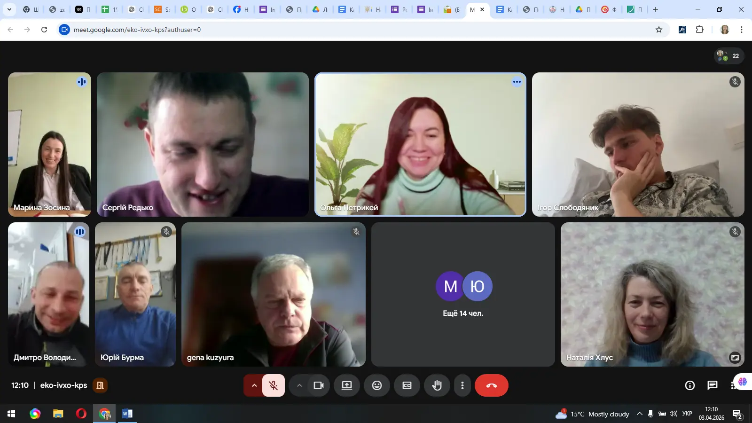Open the Chrome three-dot menu
Image resolution: width=752 pixels, height=423 pixels.
[742, 30]
